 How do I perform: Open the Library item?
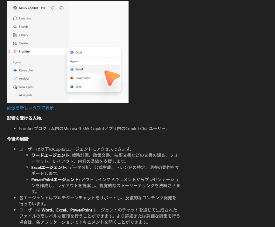click(x=23, y=35)
